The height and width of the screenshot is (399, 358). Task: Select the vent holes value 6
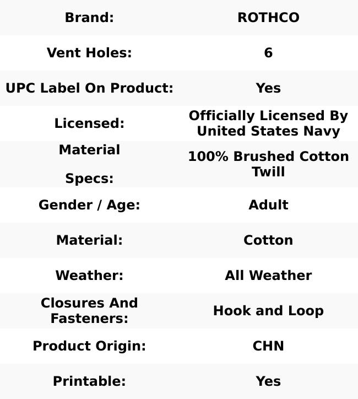tap(268, 53)
